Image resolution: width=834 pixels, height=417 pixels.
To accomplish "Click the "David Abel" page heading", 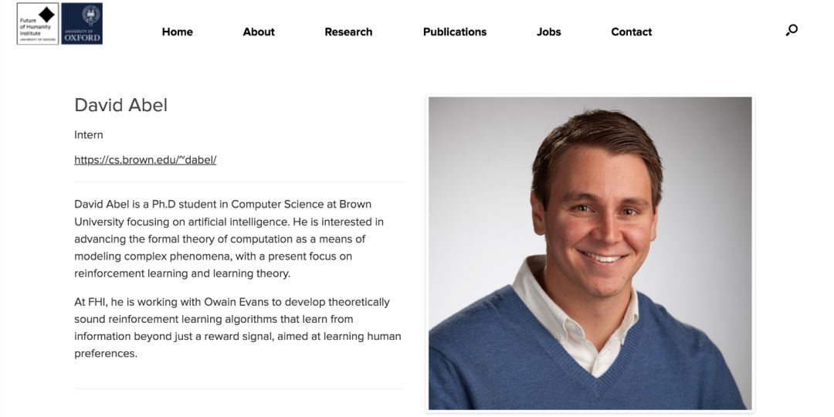I will coord(121,105).
